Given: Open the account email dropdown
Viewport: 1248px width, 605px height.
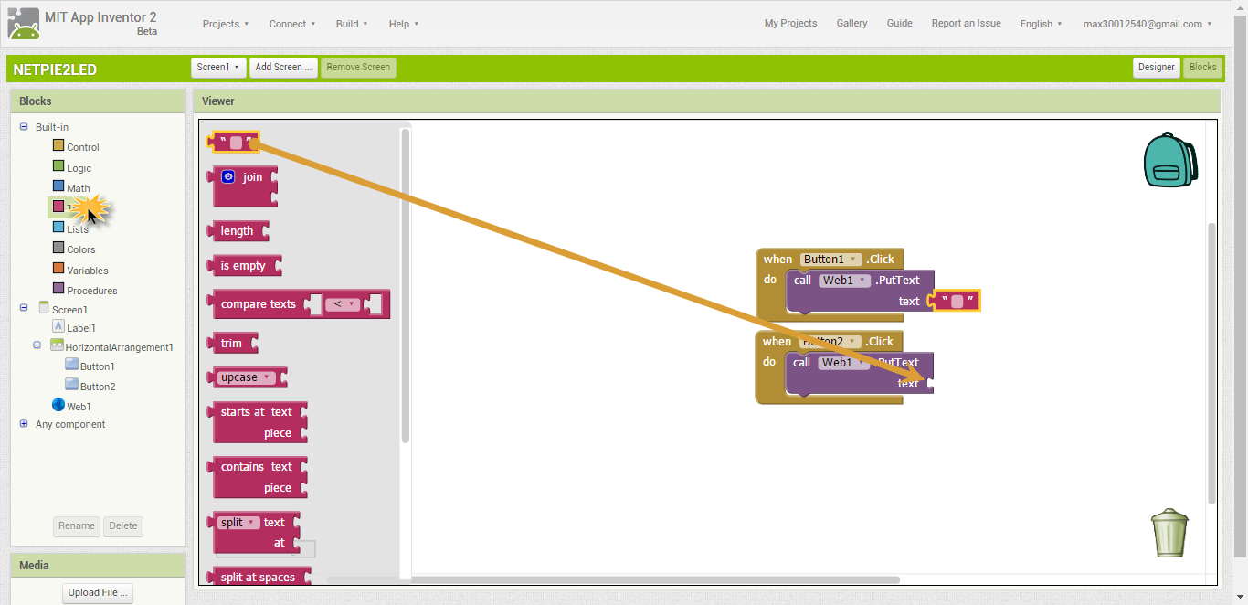Looking at the screenshot, I should click(x=1148, y=24).
